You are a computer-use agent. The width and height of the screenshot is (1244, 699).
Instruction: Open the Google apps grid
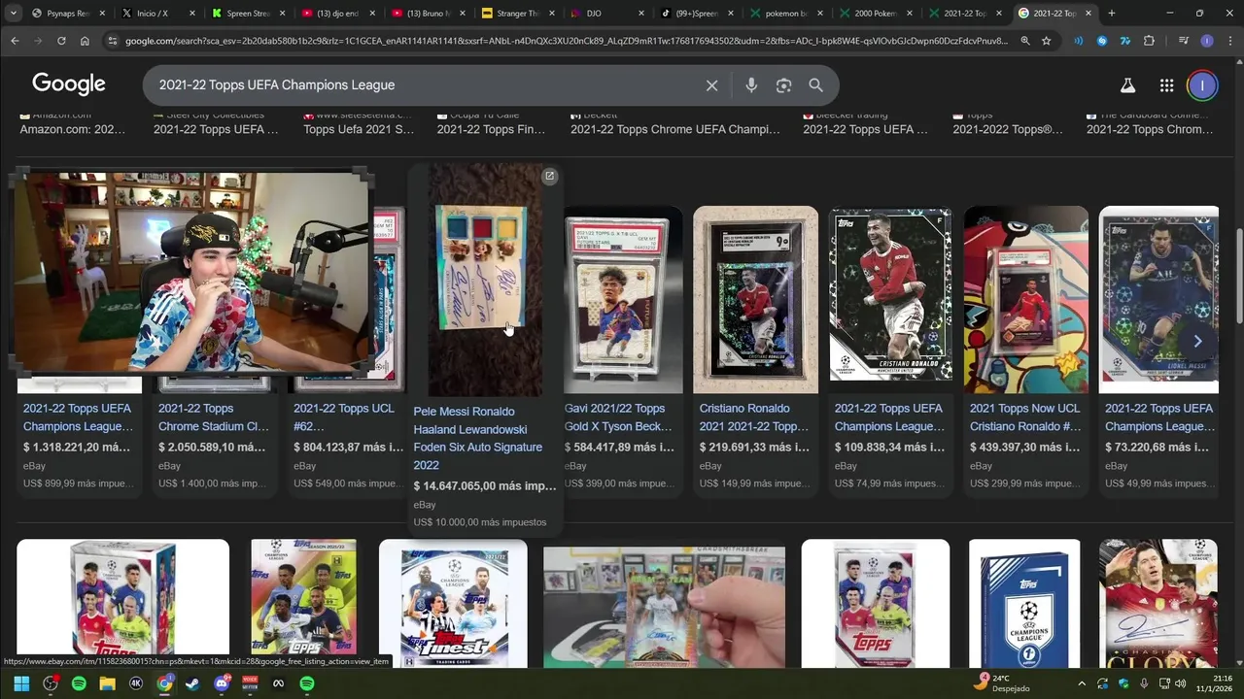coord(1166,85)
